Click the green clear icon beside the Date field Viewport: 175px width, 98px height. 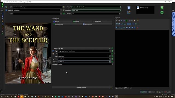click(x=112, y=56)
